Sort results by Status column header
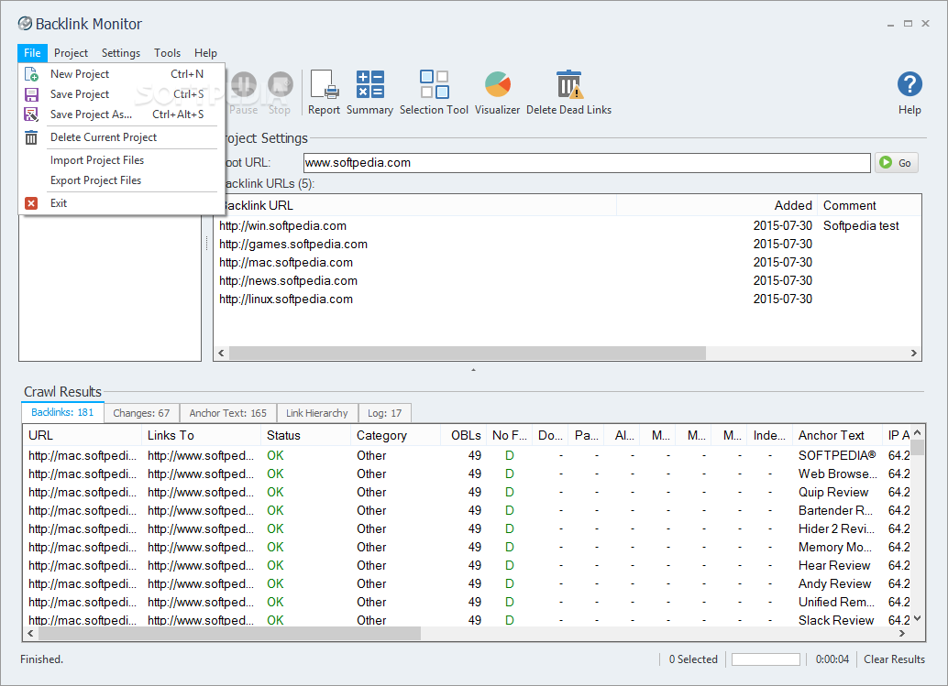Viewport: 948px width, 686px height. point(283,436)
